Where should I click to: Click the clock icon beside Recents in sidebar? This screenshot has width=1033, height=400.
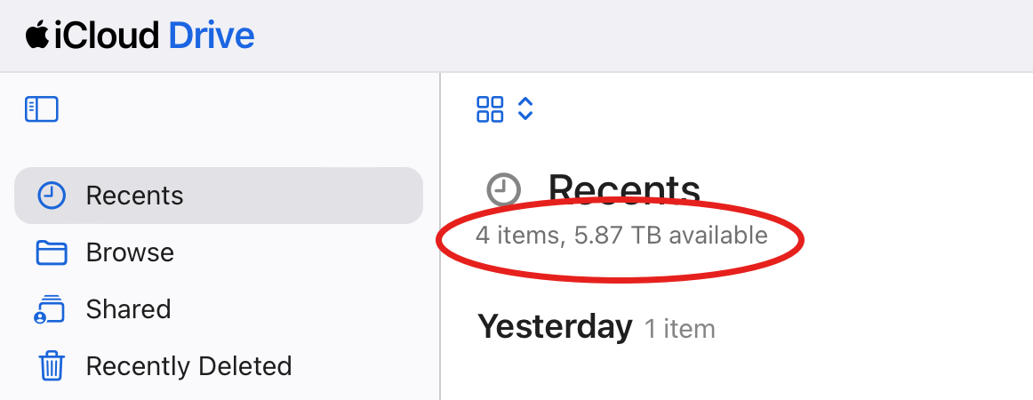[52, 196]
